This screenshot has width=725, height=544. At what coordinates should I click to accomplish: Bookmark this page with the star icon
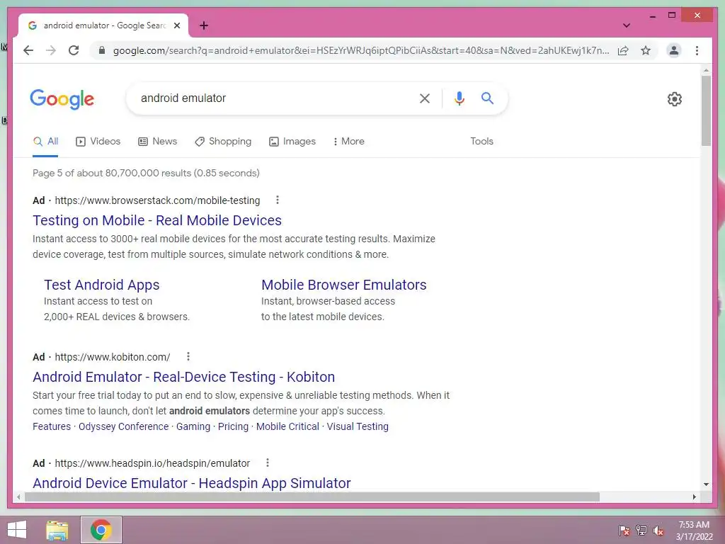point(646,50)
